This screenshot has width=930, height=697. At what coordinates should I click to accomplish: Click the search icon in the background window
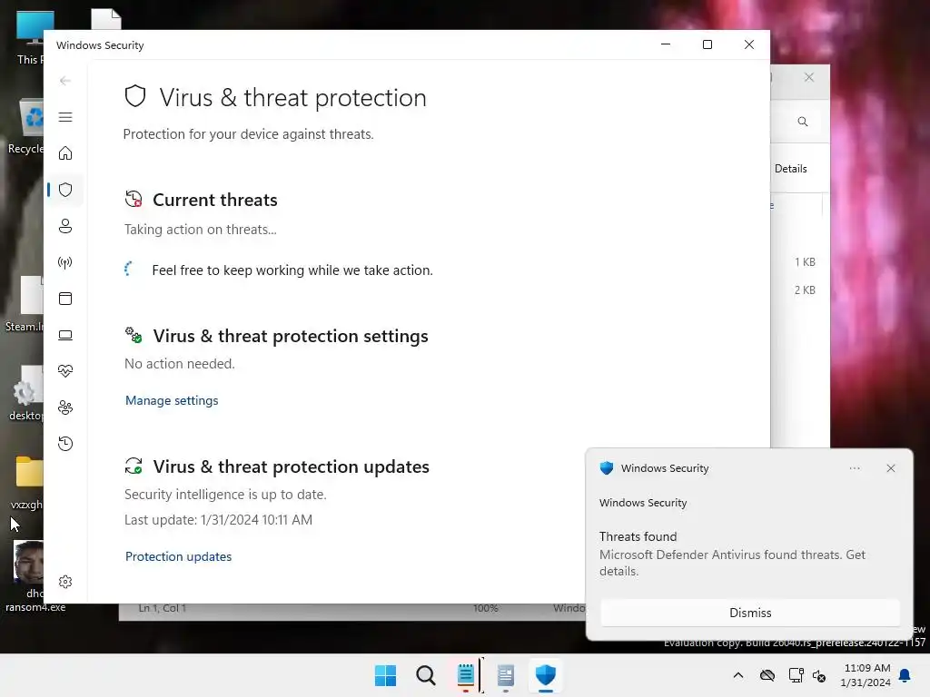pos(803,122)
